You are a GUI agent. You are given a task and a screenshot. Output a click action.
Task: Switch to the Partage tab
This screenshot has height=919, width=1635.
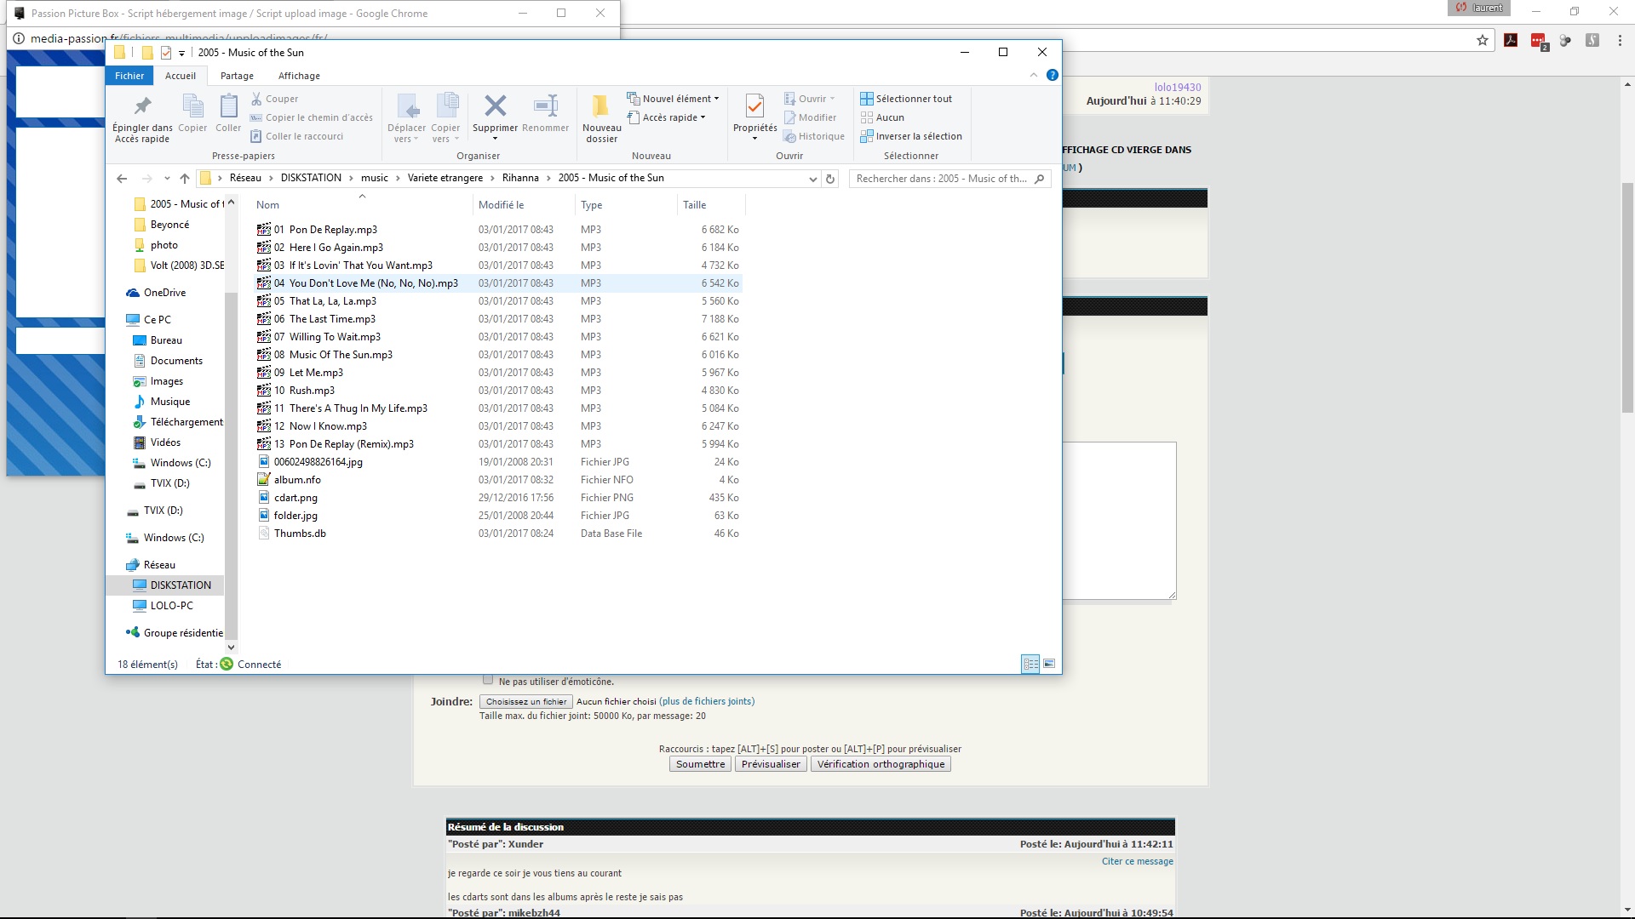(x=237, y=76)
